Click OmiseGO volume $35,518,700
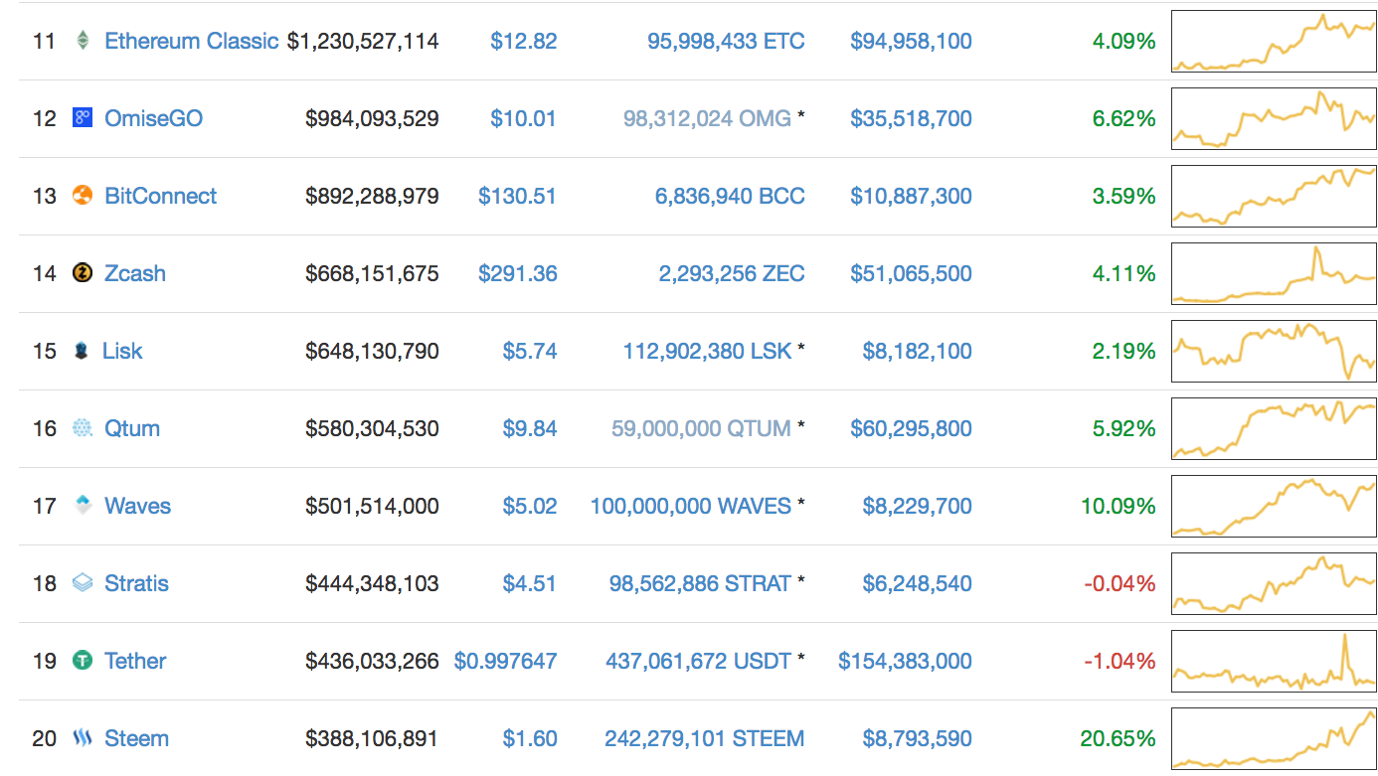 tap(911, 118)
